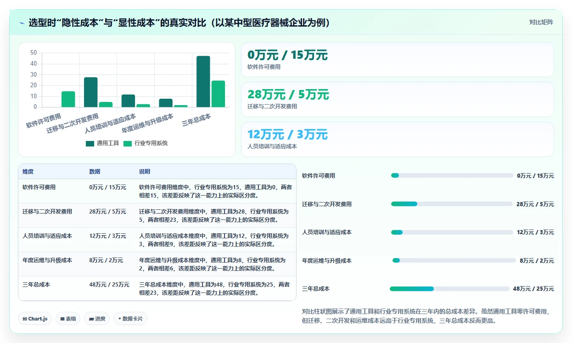Click the 人员培训与适应成本 table row name

point(47,236)
